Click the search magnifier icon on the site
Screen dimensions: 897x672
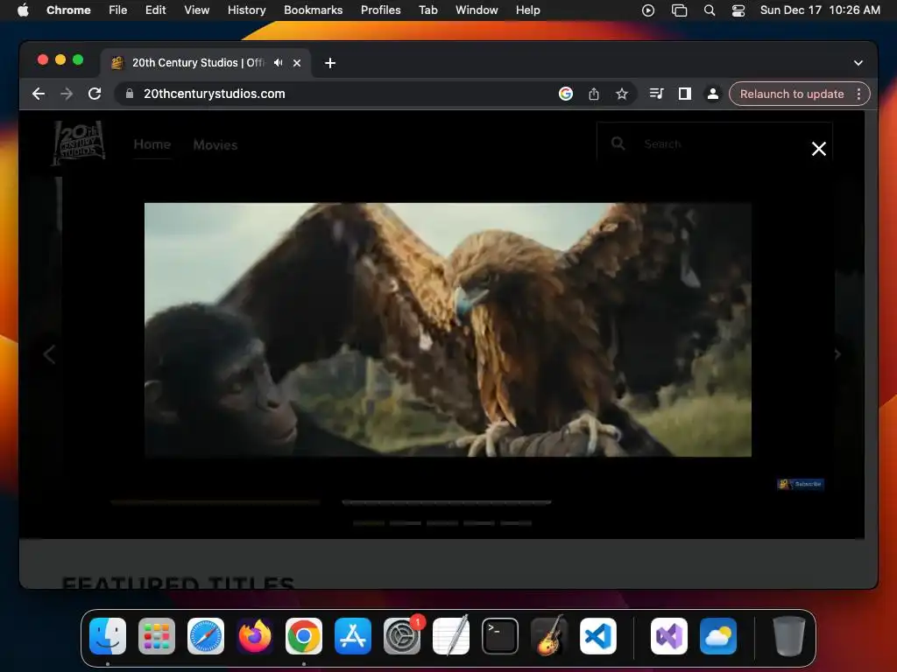[618, 143]
